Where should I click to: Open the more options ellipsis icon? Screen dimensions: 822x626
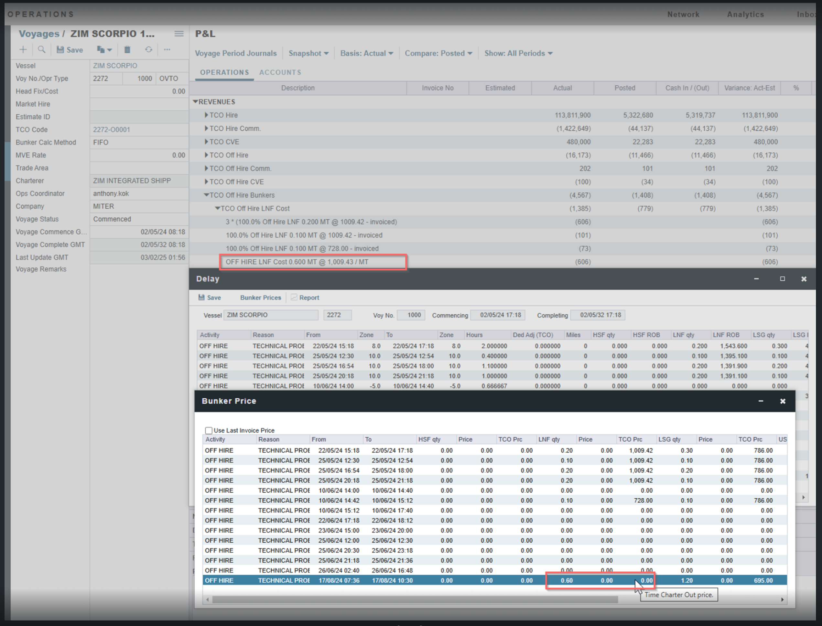point(167,49)
